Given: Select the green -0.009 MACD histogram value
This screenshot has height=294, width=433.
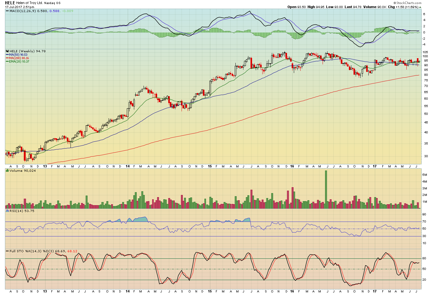Looking at the screenshot, I should [x=67, y=11].
